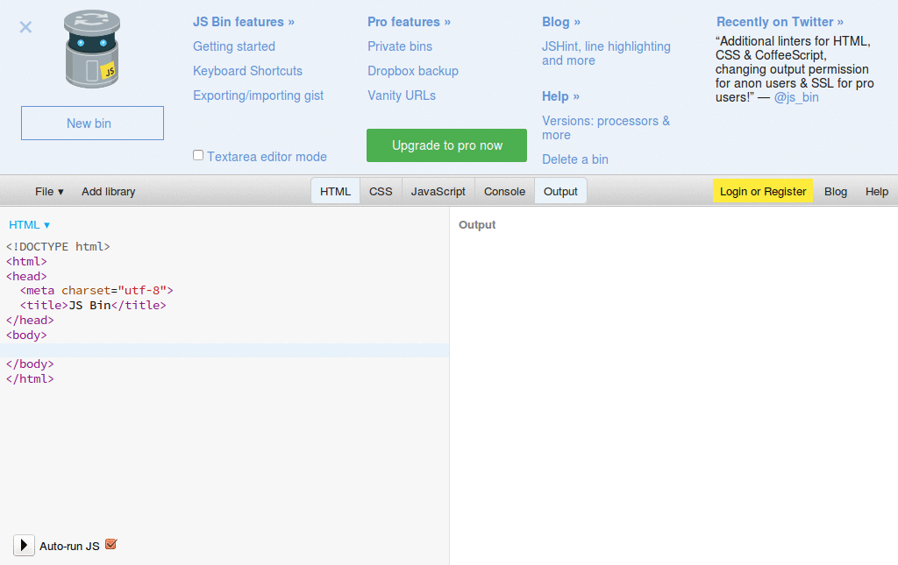The image size is (898, 565).
Task: Open the Private bins link
Action: (400, 46)
